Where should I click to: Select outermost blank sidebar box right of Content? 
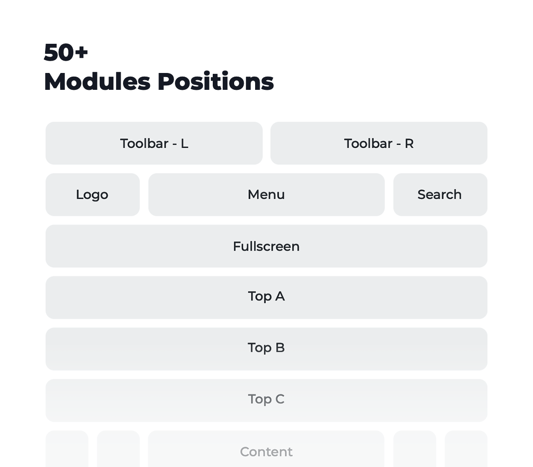(x=466, y=449)
